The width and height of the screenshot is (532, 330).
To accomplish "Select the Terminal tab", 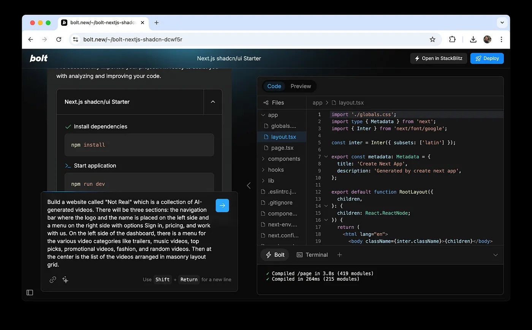I will click(312, 255).
